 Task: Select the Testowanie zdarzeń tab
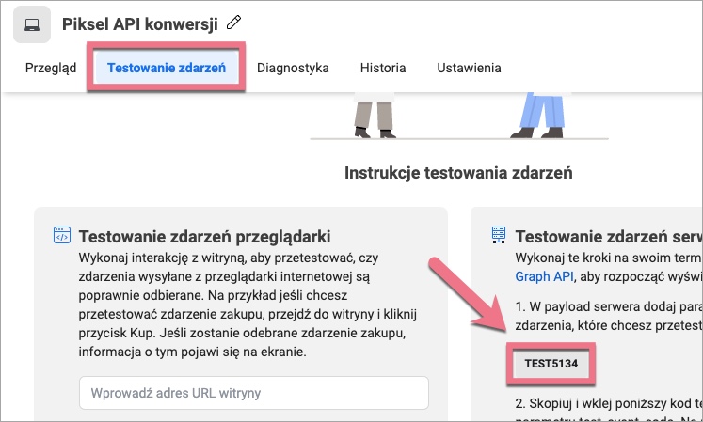coord(166,68)
